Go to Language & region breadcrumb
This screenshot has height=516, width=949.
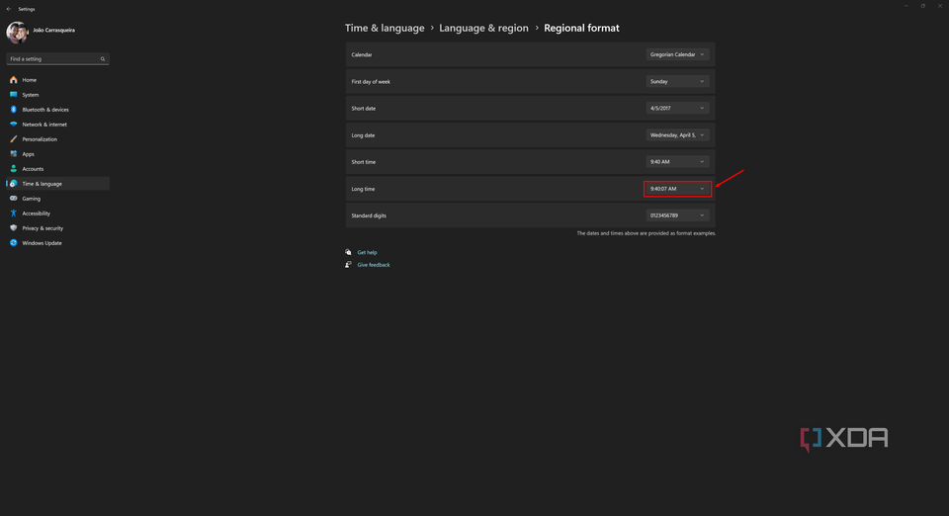click(x=483, y=29)
